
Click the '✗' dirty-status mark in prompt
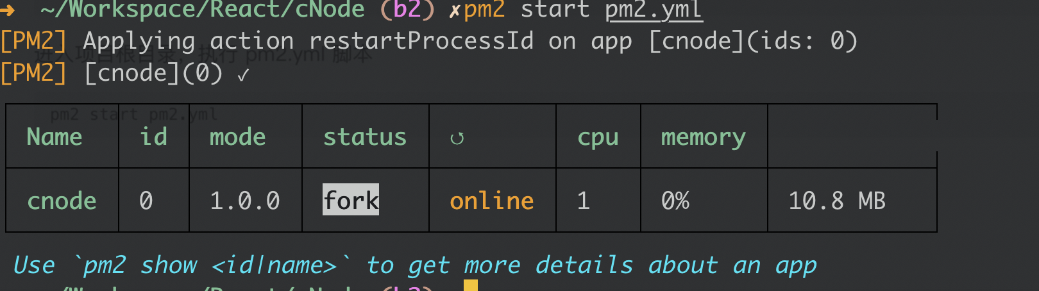454,11
